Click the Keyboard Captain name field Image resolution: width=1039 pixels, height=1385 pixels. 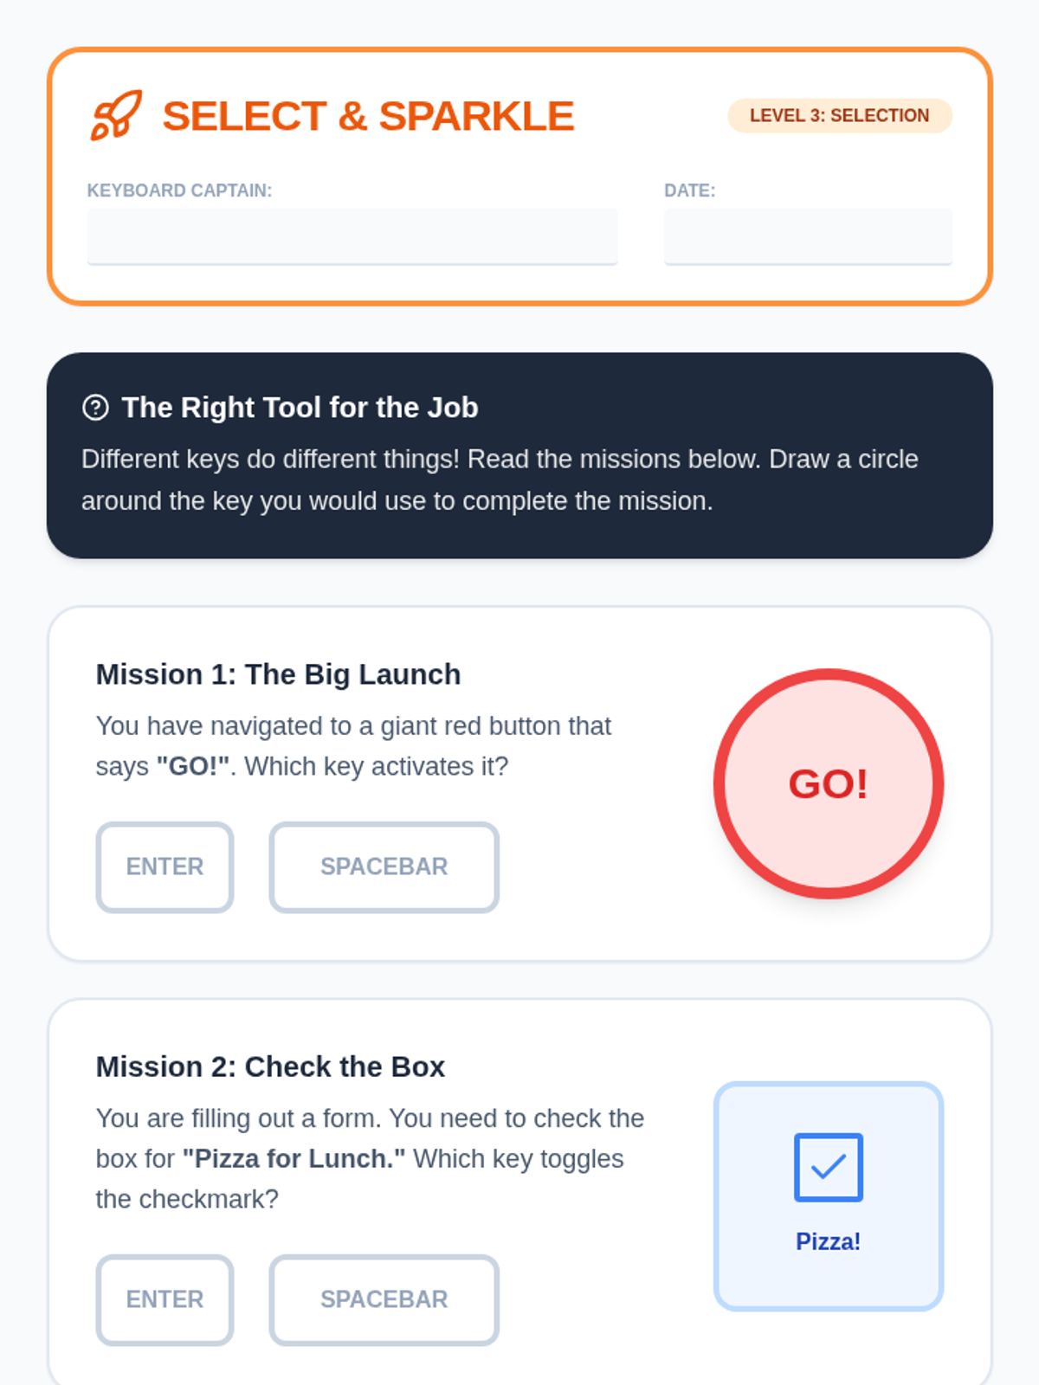click(352, 236)
